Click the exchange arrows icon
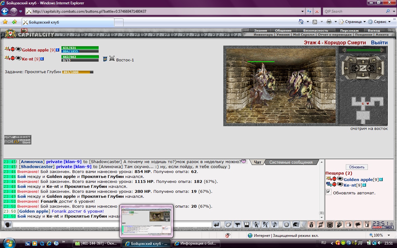Viewport: 397px width, 248px height. pos(320,225)
